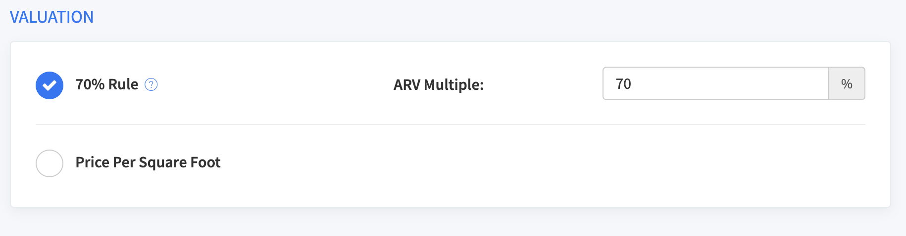Enable Price Per Square Foot valuation method
Screen dimensions: 906x236
[50, 163]
